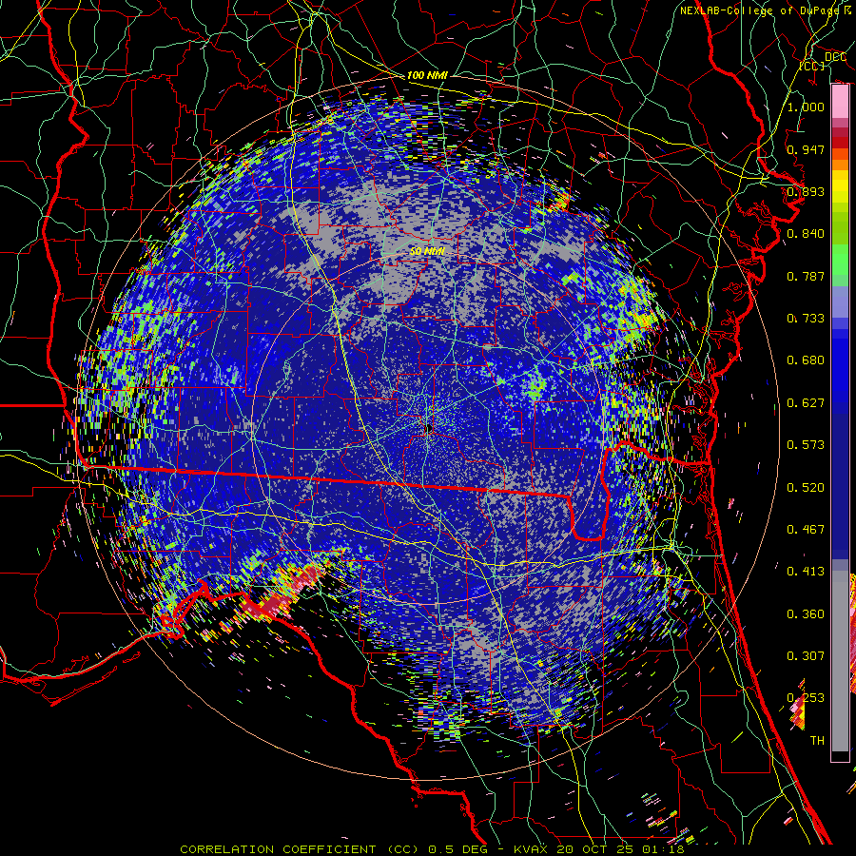Click the gray segment of the color bar
The image size is (856, 856).
[x=840, y=661]
